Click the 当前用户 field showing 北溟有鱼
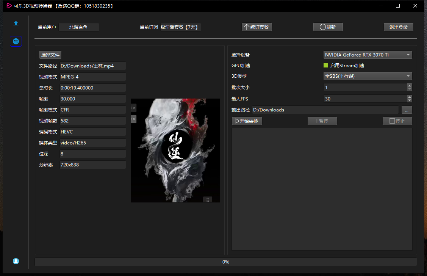Viewport: 427px width, 276px height. pyautogui.click(x=79, y=27)
